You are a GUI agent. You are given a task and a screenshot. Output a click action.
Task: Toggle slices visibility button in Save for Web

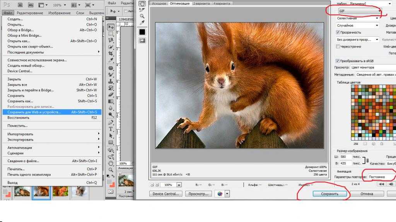pyautogui.click(x=142, y=41)
